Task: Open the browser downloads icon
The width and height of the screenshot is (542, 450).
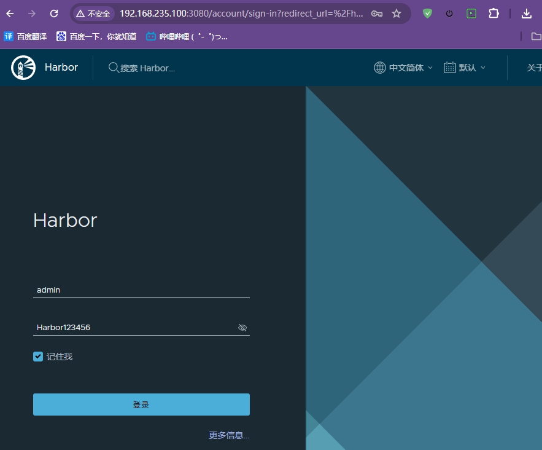Action: pyautogui.click(x=526, y=14)
